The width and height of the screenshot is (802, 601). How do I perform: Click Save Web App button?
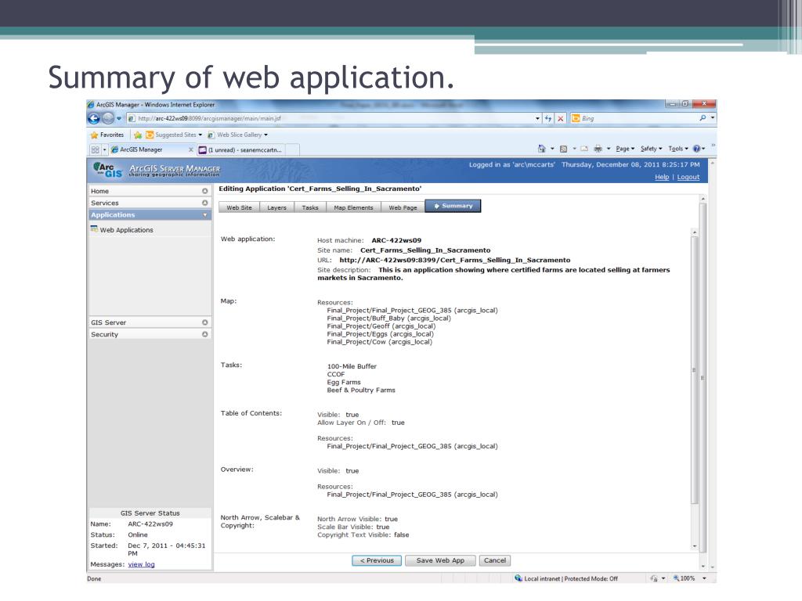pos(440,560)
